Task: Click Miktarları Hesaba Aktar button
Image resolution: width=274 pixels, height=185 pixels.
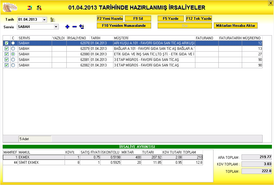Action: coord(236,26)
